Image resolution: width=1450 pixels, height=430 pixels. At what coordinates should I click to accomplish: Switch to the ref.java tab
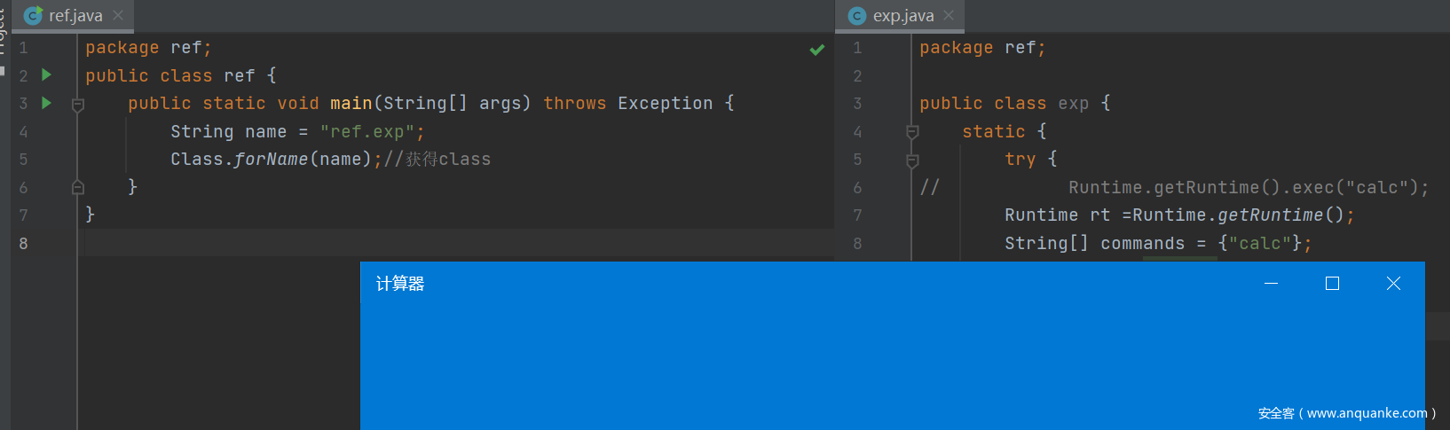point(75,15)
